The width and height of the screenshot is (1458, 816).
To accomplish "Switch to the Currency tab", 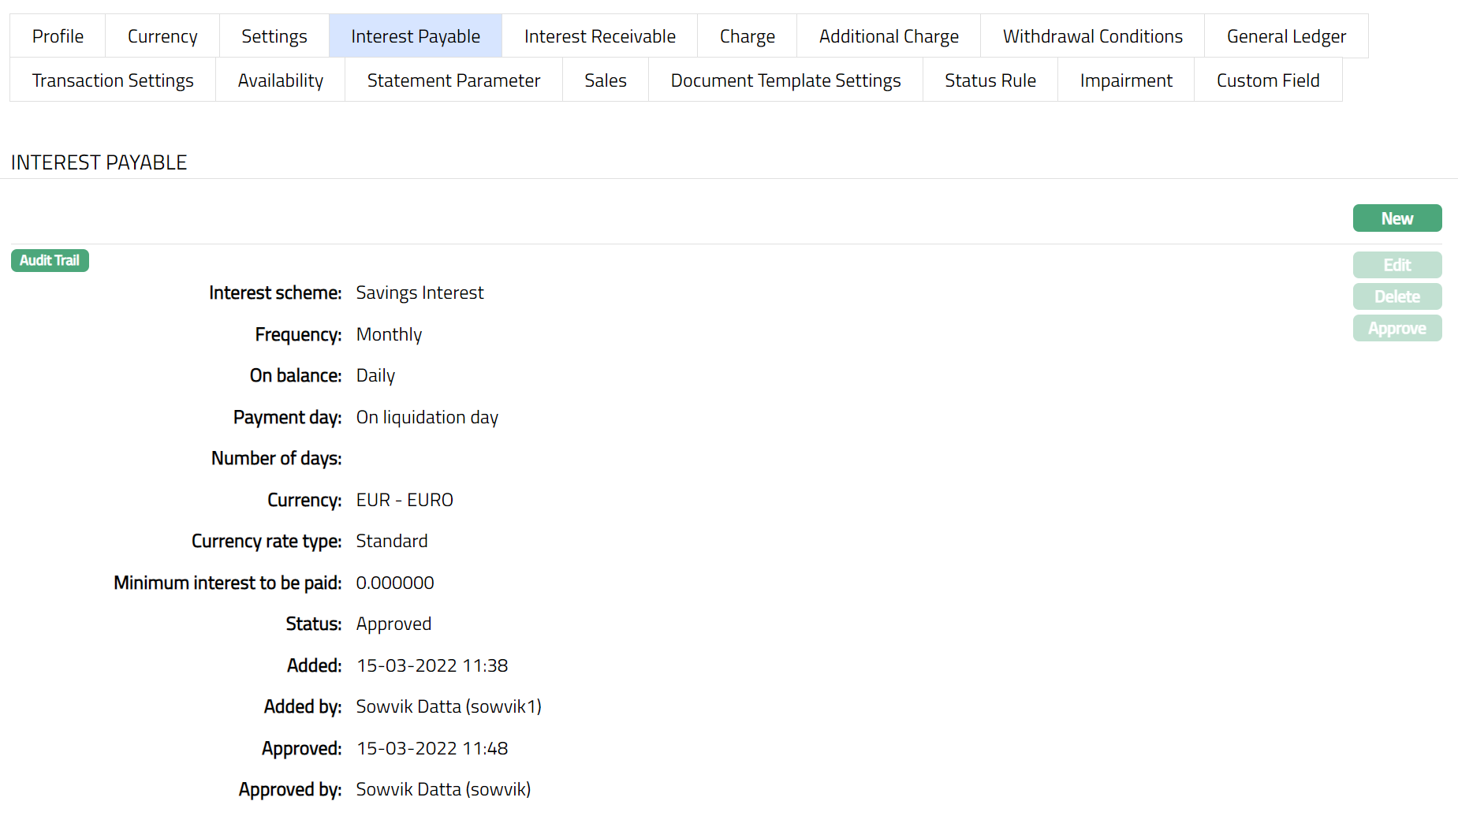I will point(162,36).
